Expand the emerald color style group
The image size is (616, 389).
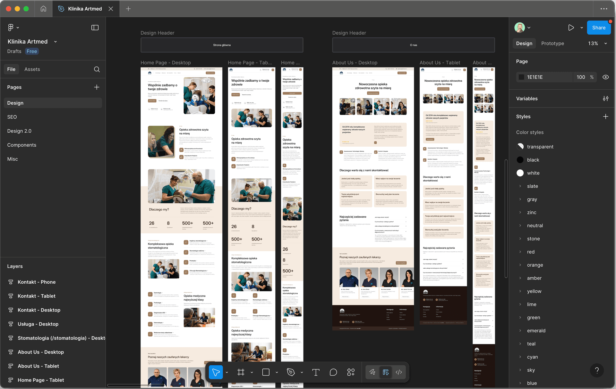(520, 330)
